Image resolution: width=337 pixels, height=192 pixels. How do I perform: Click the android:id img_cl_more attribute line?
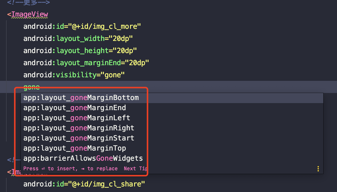82,26
